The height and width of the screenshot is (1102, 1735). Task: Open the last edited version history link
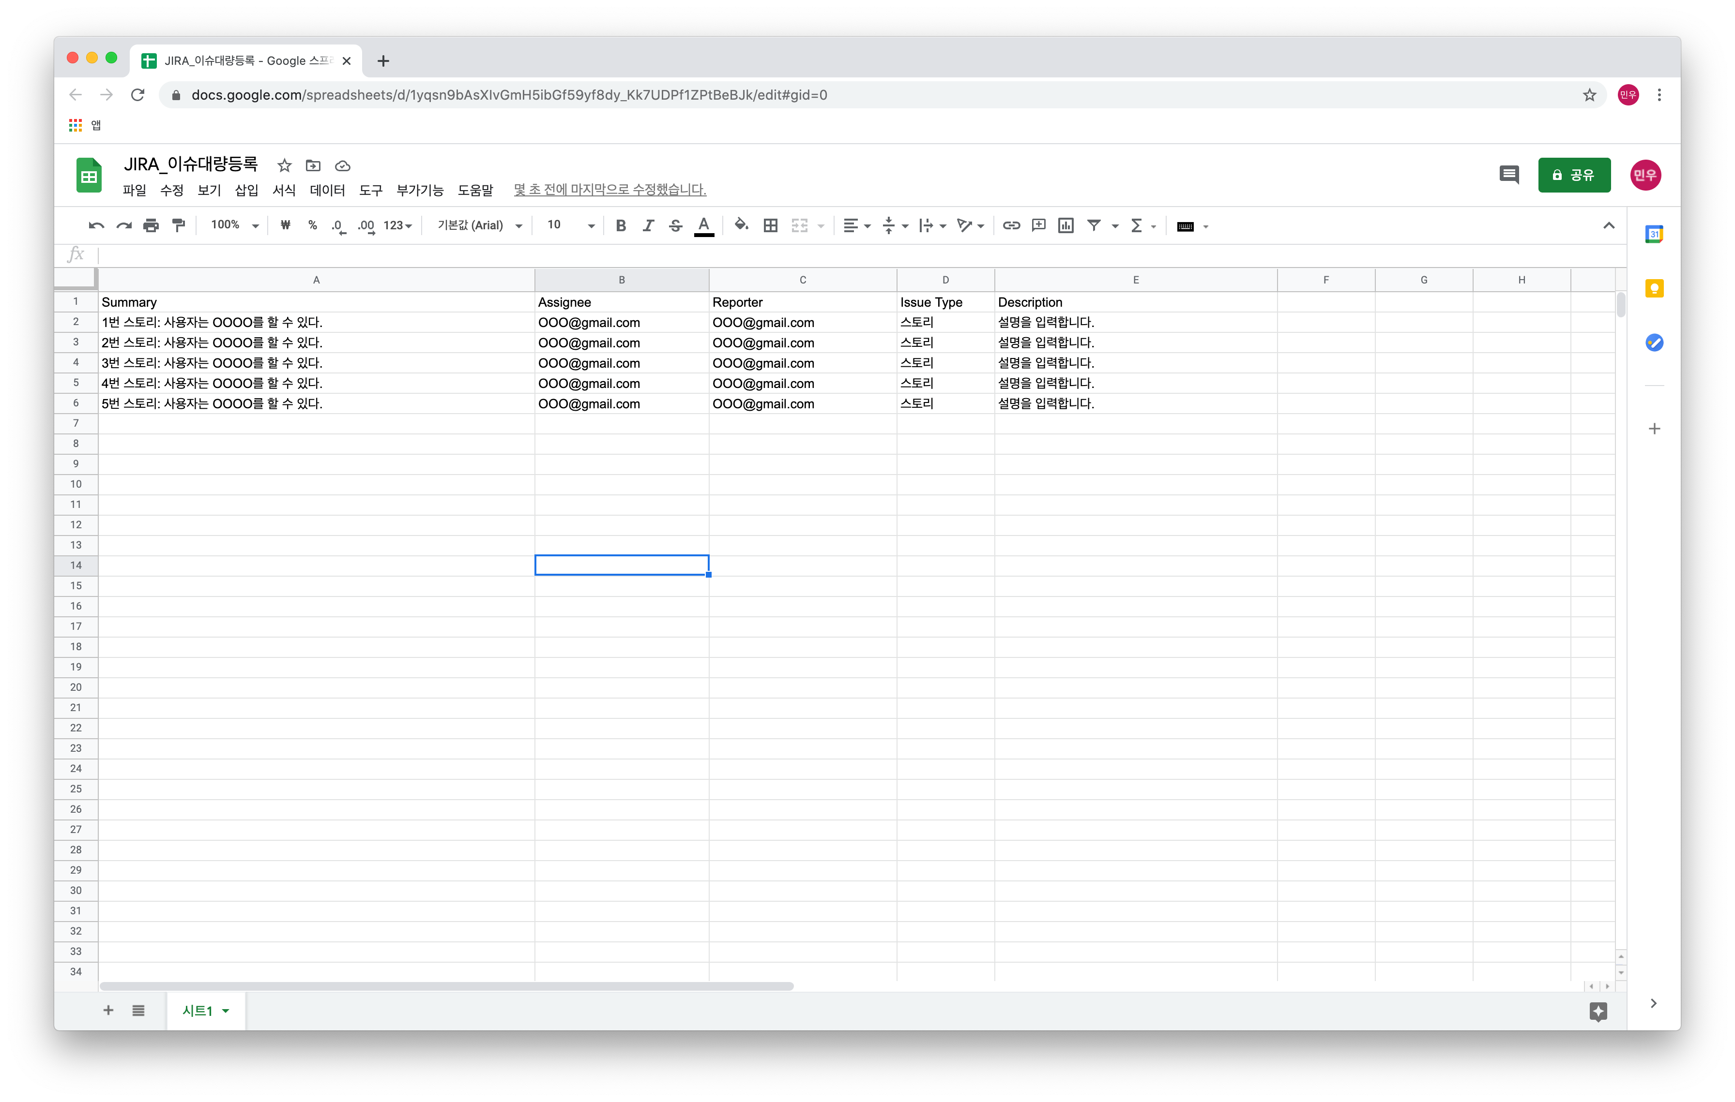tap(609, 189)
